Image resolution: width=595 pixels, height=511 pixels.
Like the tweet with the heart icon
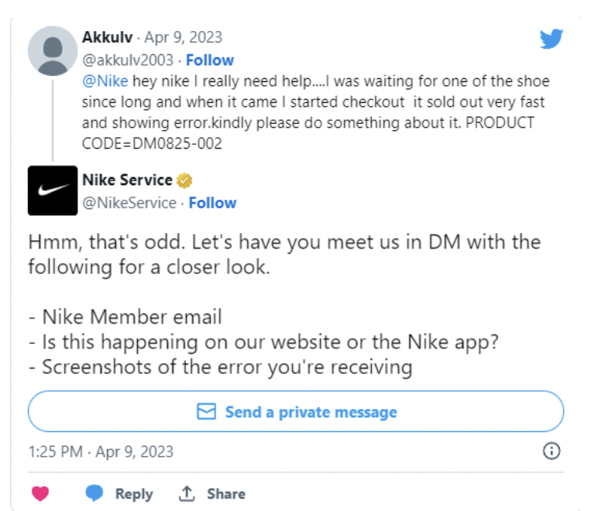point(41,493)
